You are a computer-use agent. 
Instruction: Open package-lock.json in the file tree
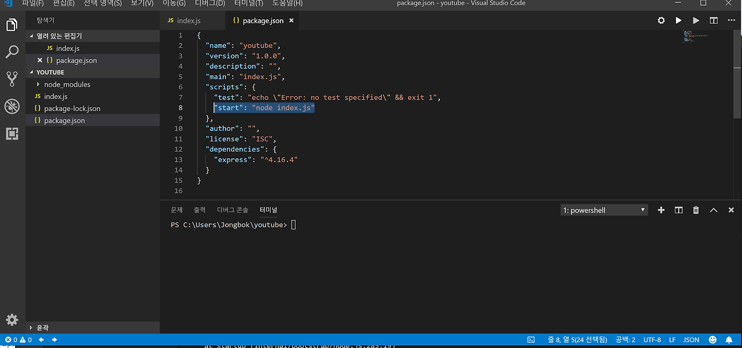[72, 108]
